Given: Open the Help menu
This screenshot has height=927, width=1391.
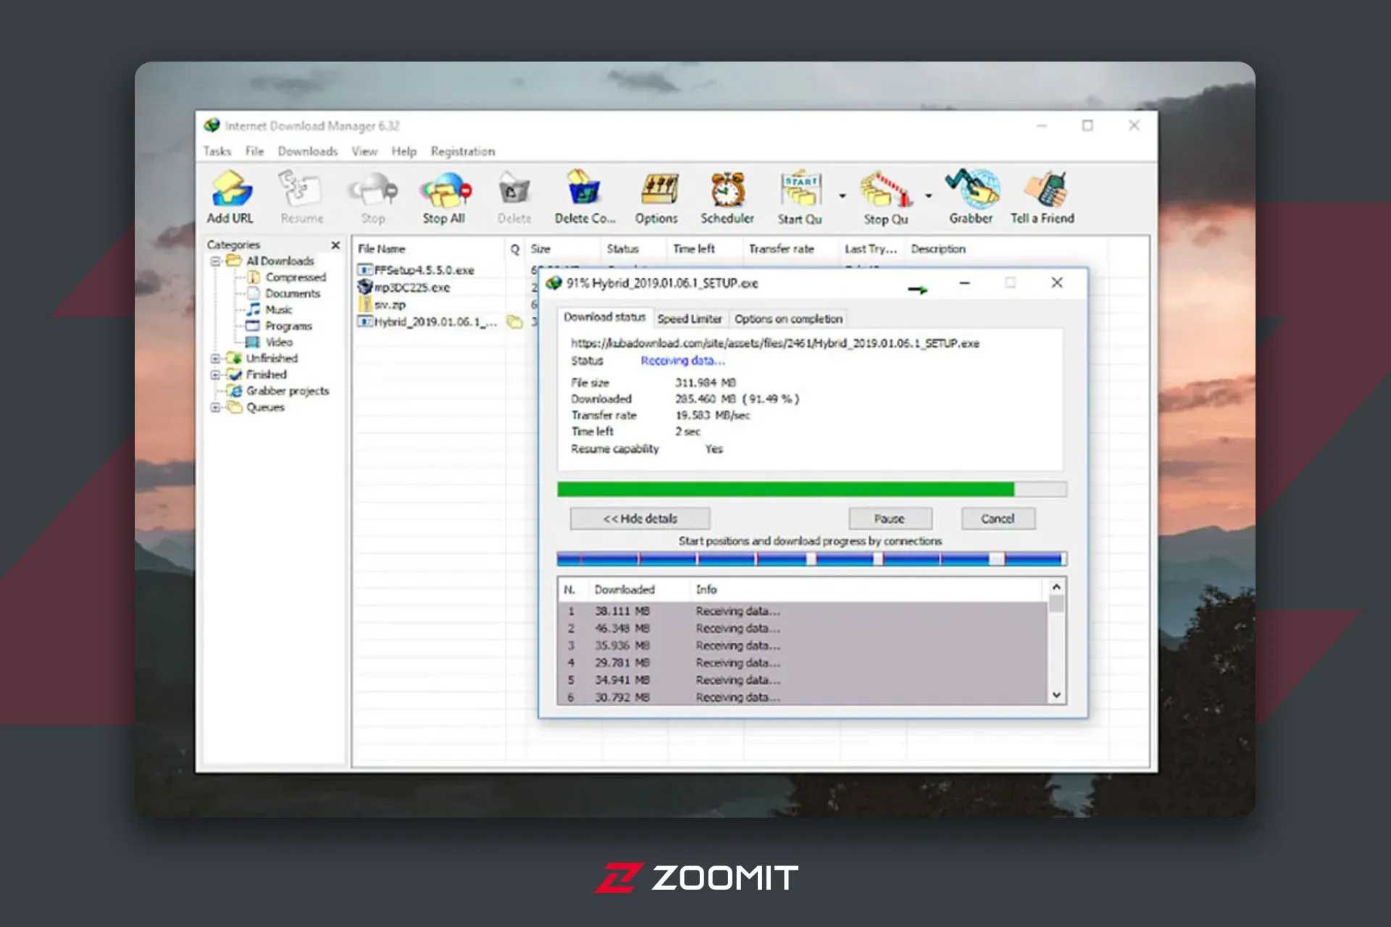Looking at the screenshot, I should (x=404, y=151).
